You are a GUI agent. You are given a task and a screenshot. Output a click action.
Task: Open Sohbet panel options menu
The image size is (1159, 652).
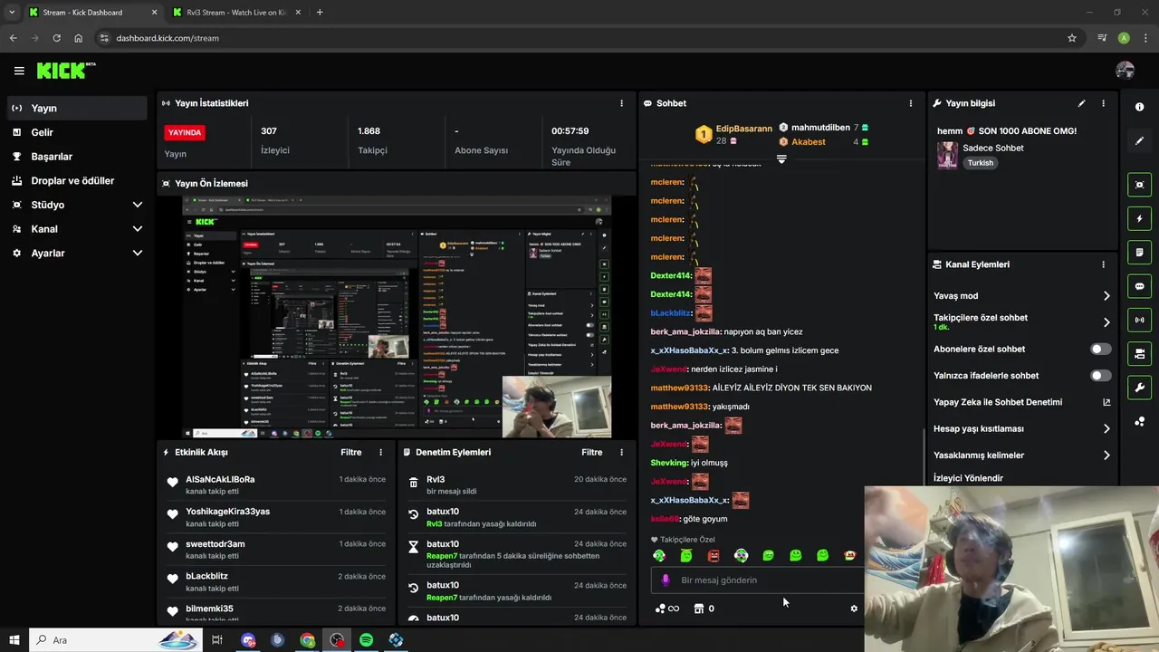click(910, 103)
